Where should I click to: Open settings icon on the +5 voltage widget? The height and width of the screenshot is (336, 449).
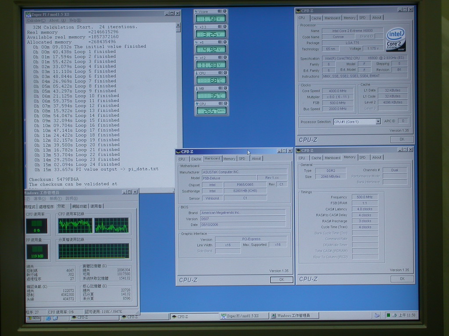point(220,42)
